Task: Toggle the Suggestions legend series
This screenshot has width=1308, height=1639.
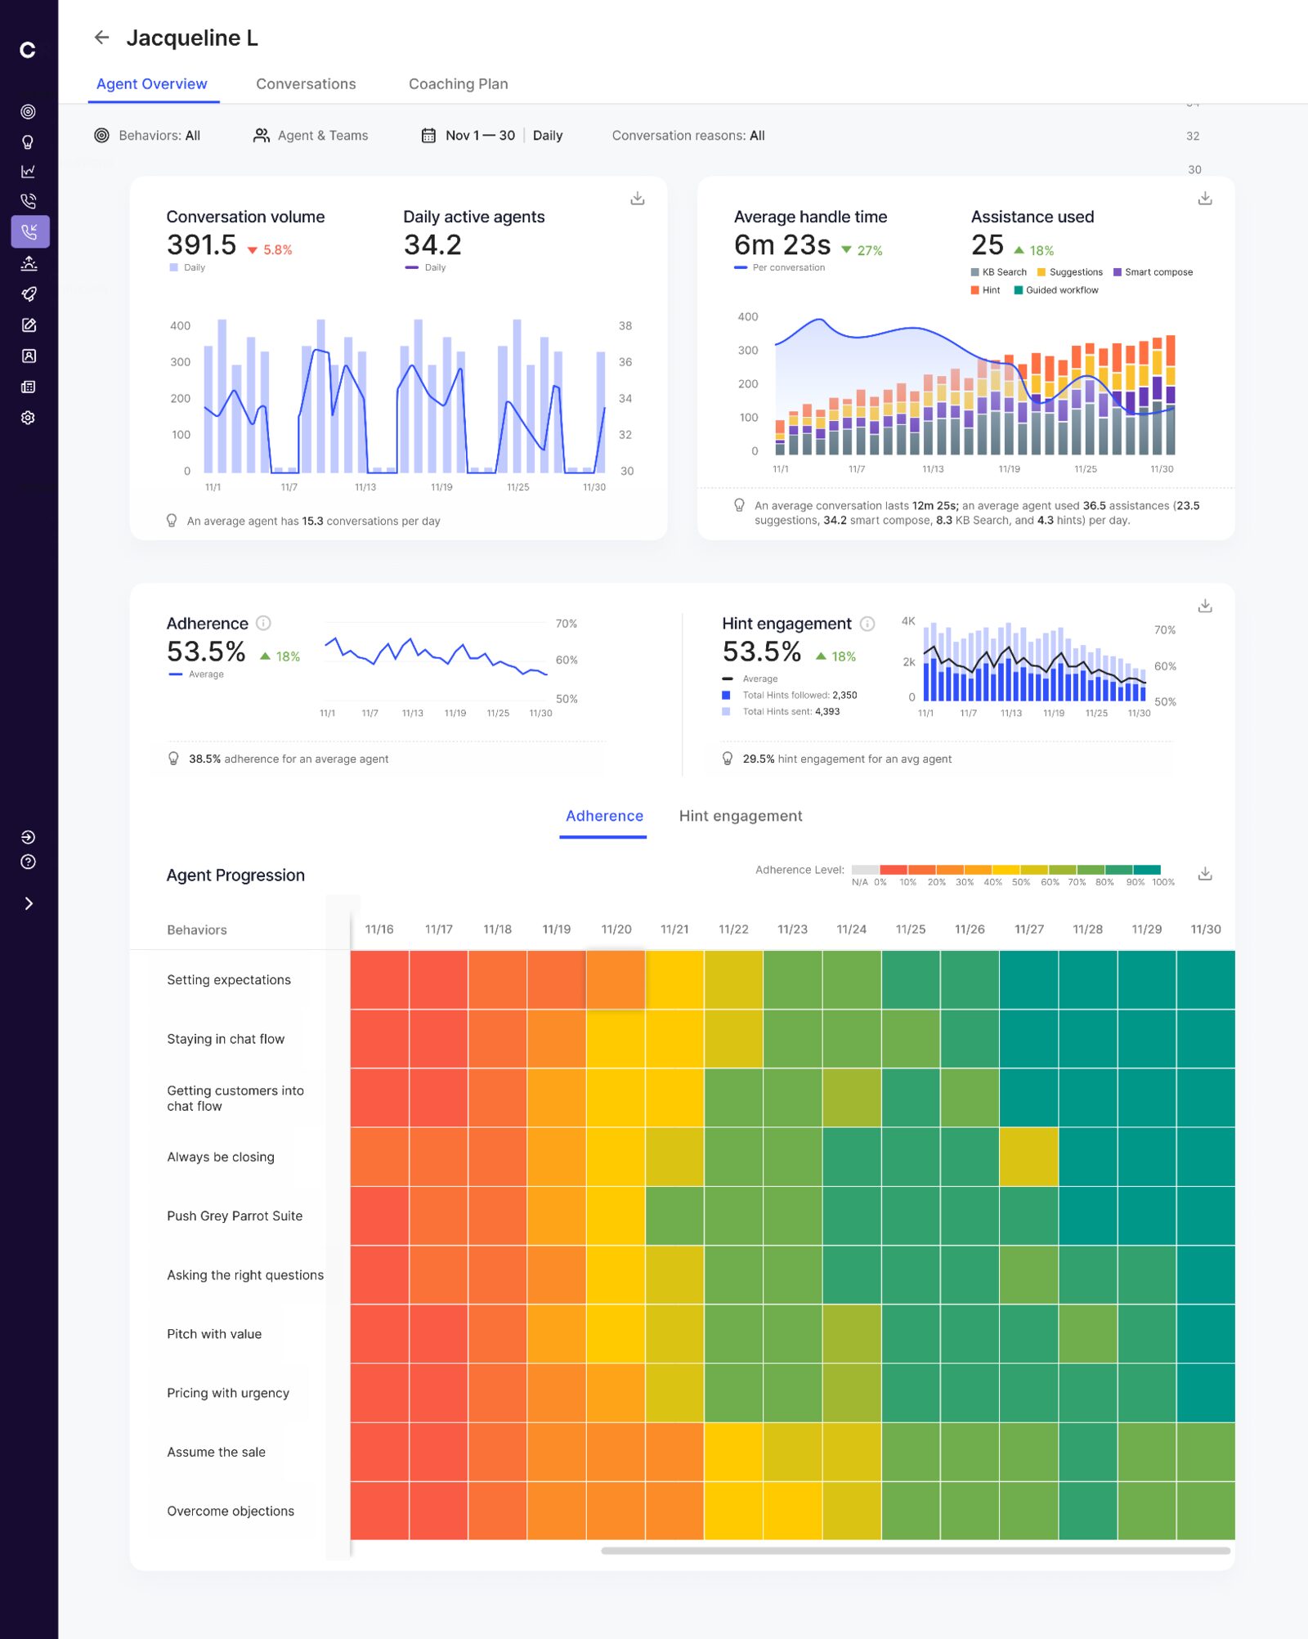Action: pos(1069,272)
